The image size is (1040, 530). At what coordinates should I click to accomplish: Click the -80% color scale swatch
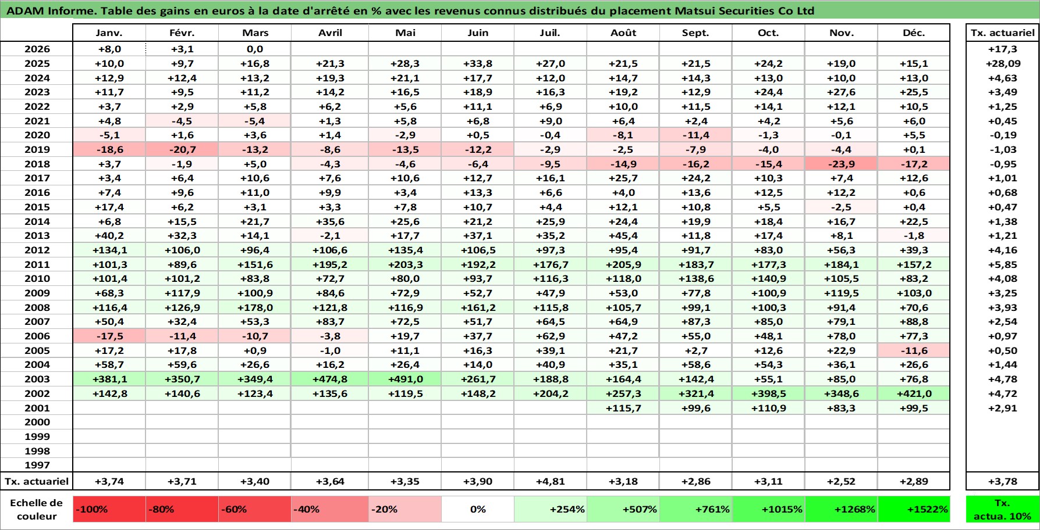[182, 509]
